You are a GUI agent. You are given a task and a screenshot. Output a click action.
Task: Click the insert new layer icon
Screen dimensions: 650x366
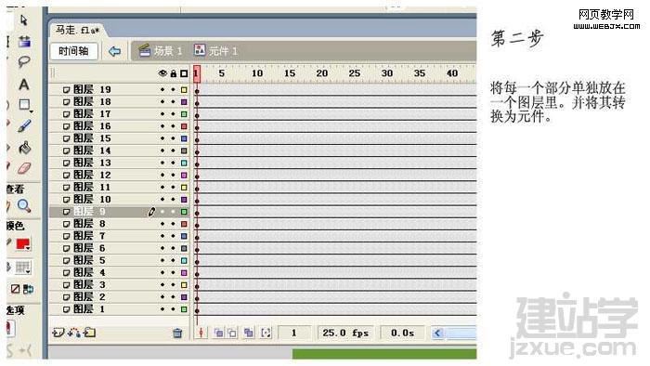point(58,333)
